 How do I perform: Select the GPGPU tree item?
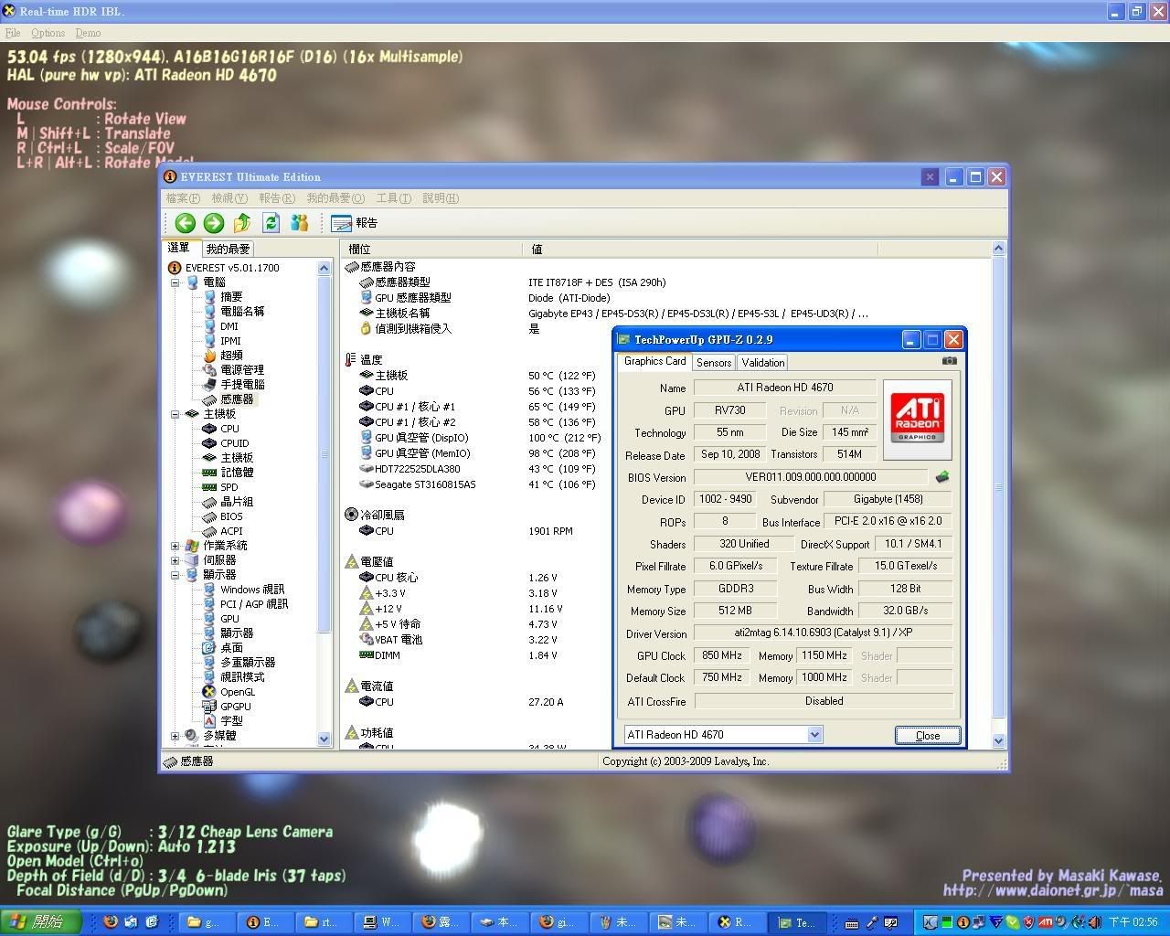pos(235,707)
